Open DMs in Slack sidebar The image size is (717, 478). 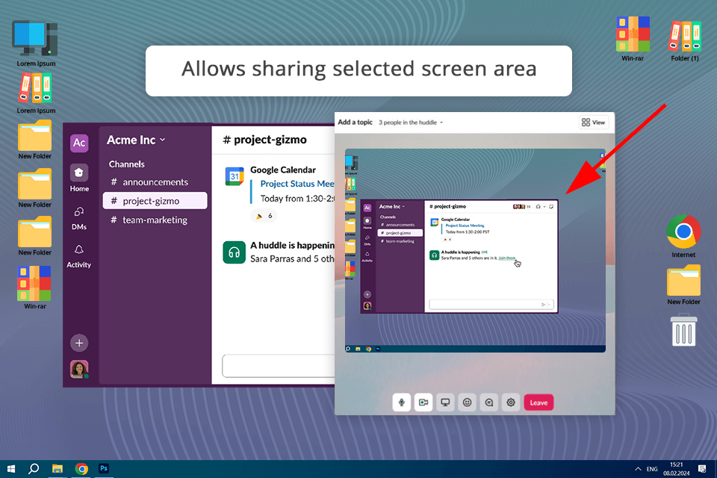tap(79, 218)
